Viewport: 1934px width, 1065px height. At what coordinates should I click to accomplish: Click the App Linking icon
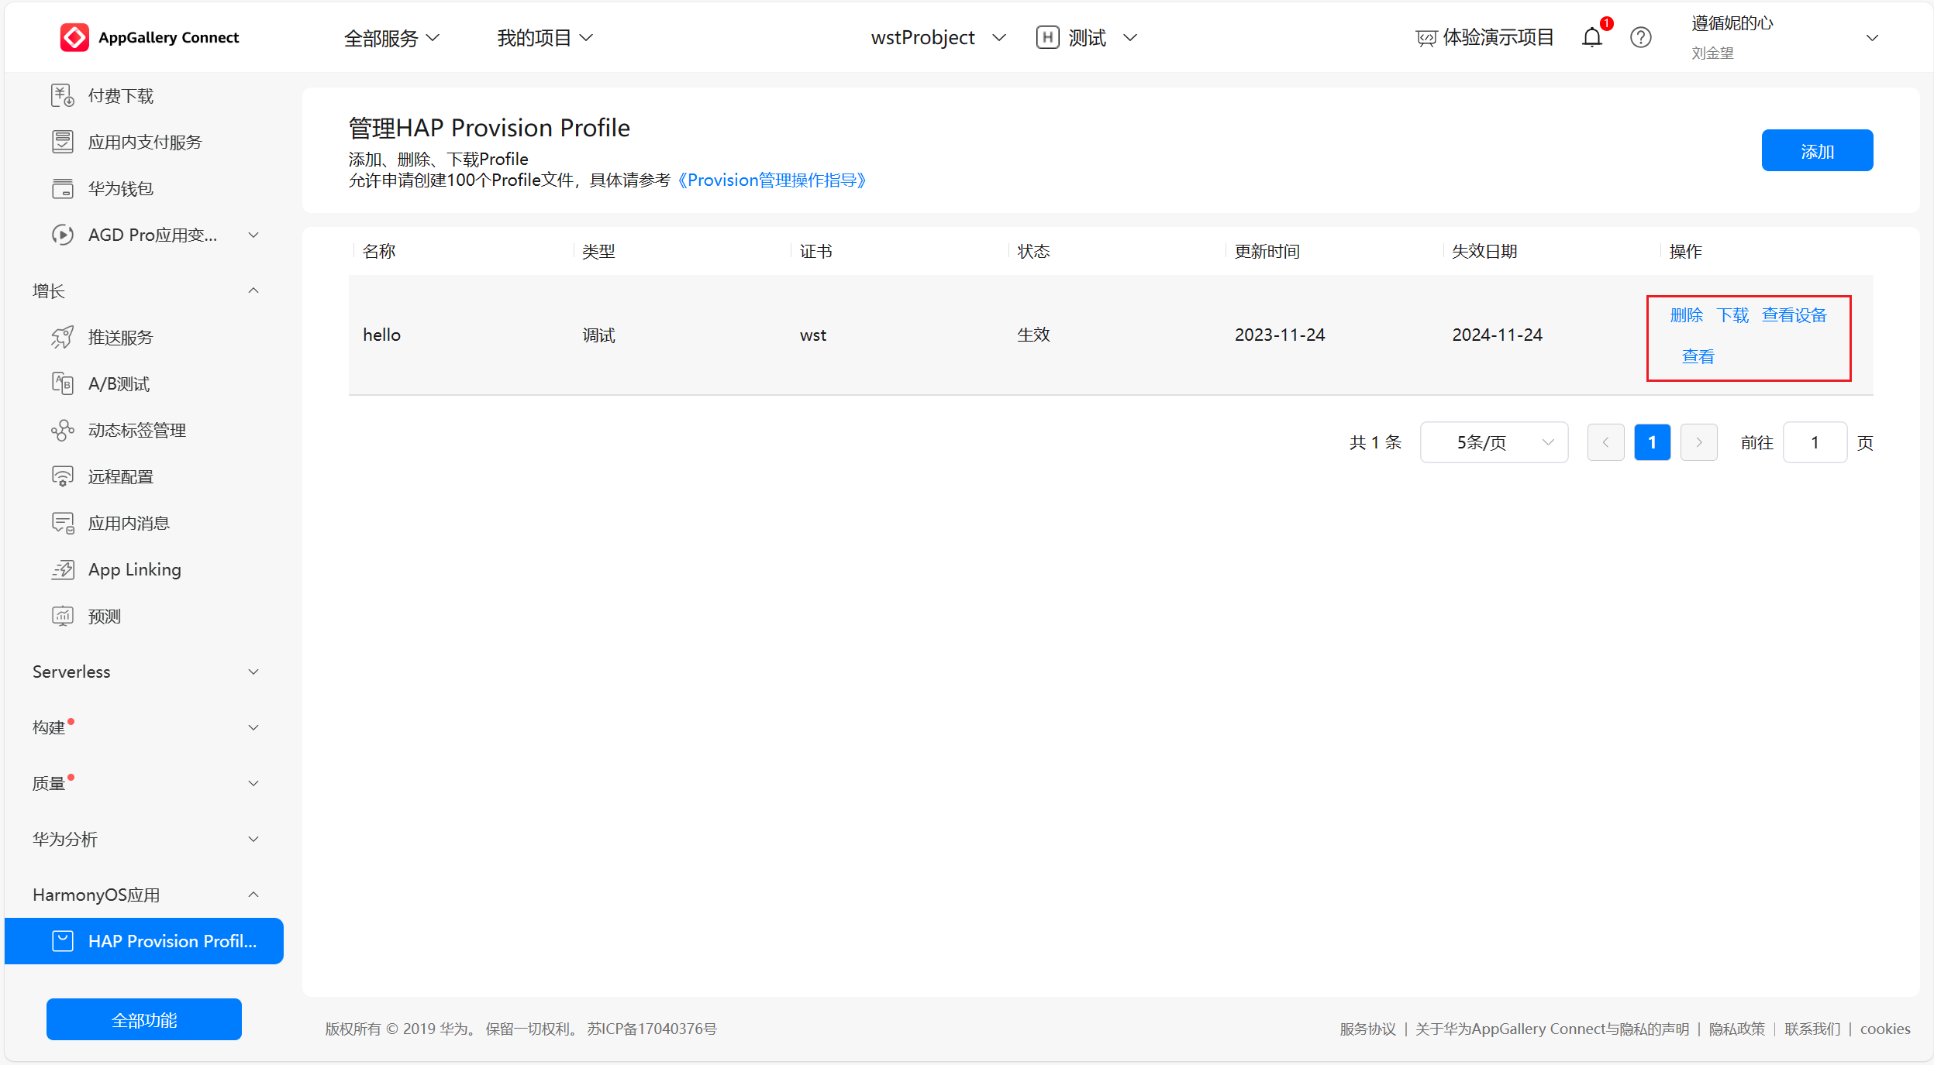click(x=63, y=569)
